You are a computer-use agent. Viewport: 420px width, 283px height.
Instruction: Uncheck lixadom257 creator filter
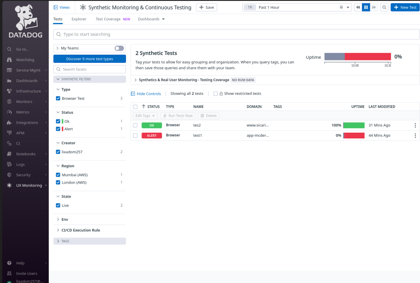coord(58,152)
